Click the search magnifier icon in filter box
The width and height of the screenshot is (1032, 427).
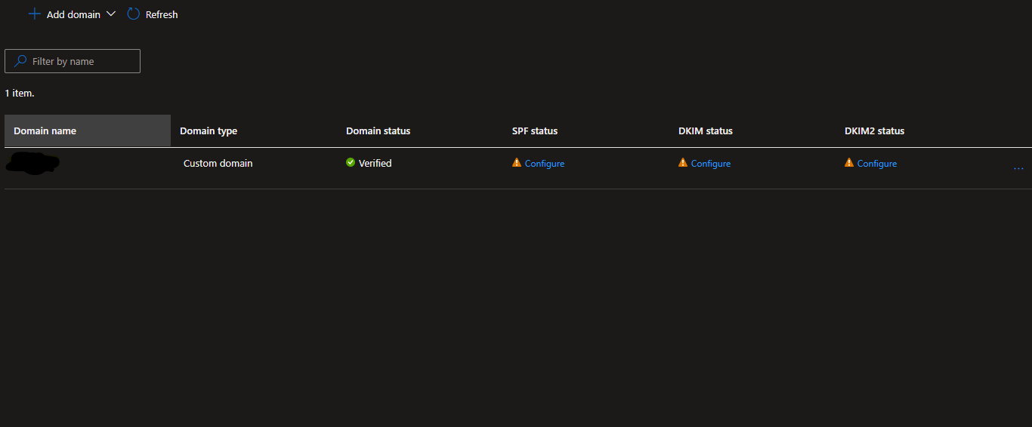(20, 61)
